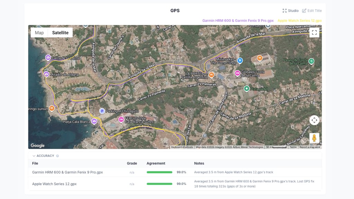Click Platja Cala Blanca marker
The width and height of the screenshot is (354, 199).
94,121
